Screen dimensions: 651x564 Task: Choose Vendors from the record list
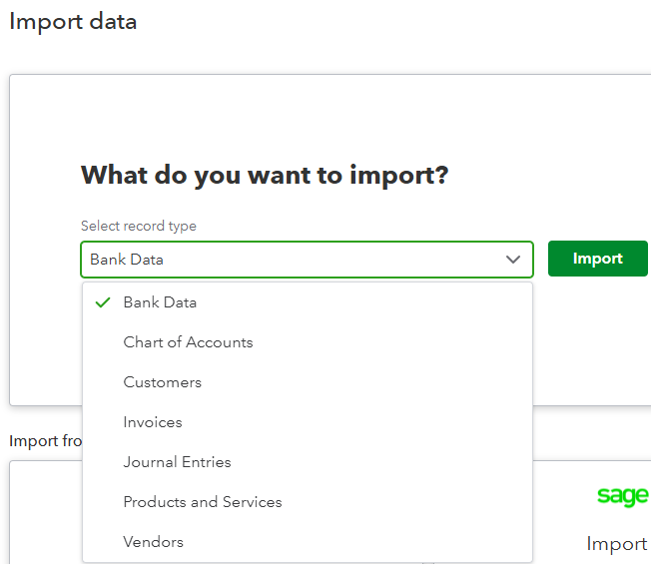[153, 542]
